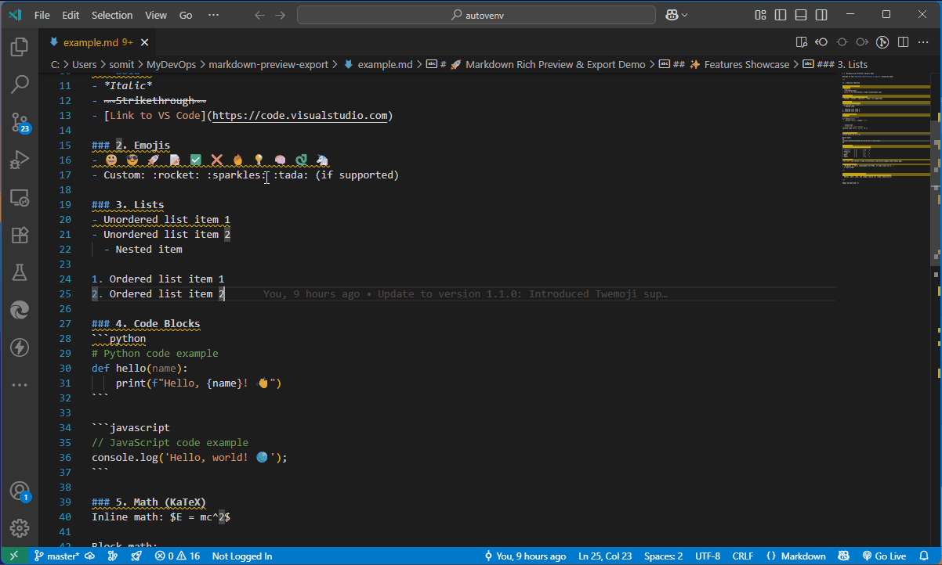This screenshot has width=942, height=565.
Task: Follow the https://code.visualstudio.com link
Action: click(300, 116)
